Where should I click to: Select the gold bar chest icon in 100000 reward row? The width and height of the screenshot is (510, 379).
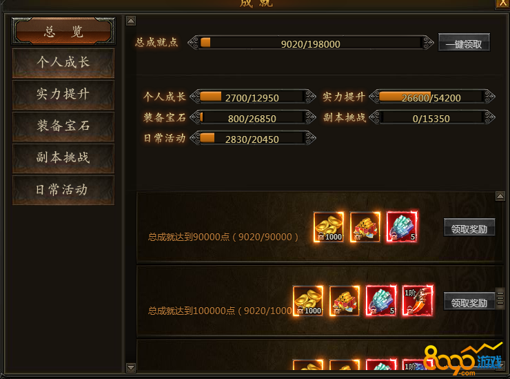(344, 301)
